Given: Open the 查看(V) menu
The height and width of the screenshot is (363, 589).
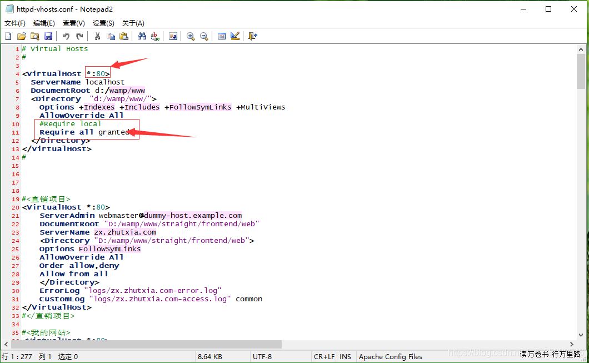Looking at the screenshot, I should [x=74, y=23].
